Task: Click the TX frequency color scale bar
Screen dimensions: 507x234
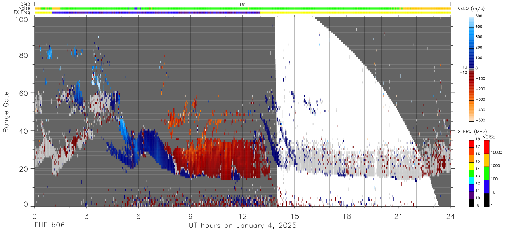Action: 471,173
